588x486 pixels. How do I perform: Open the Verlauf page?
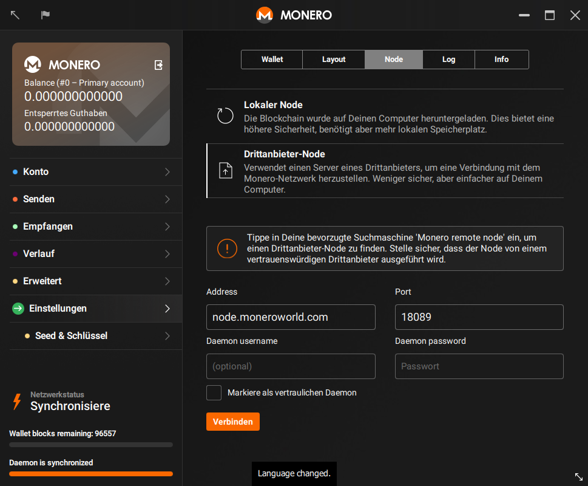[x=96, y=254]
